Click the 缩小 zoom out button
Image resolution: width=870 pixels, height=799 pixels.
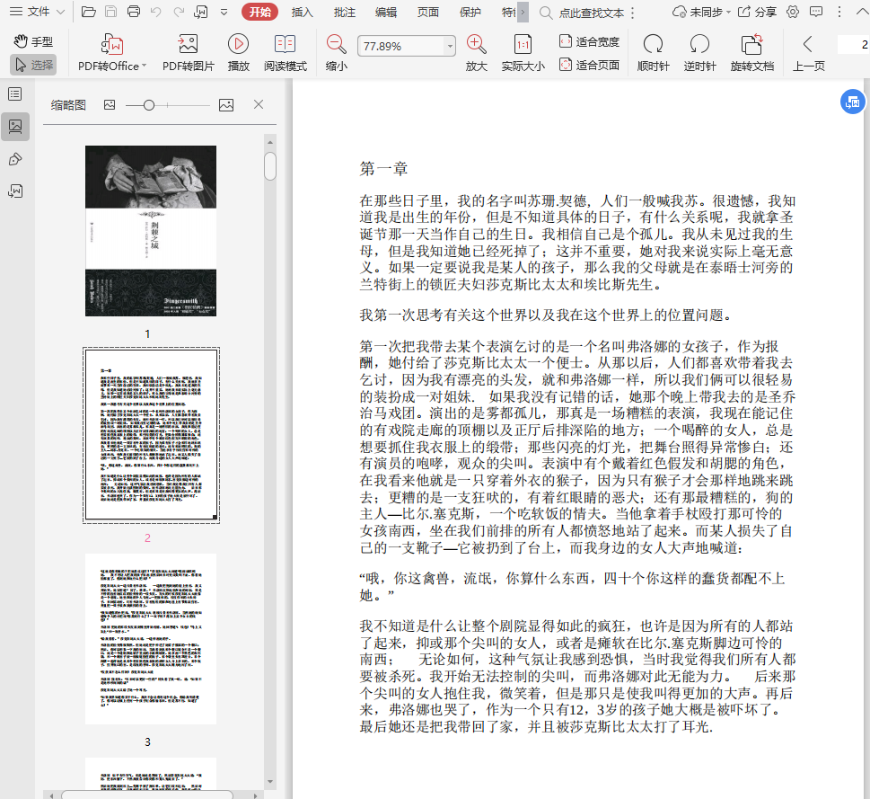(x=336, y=53)
